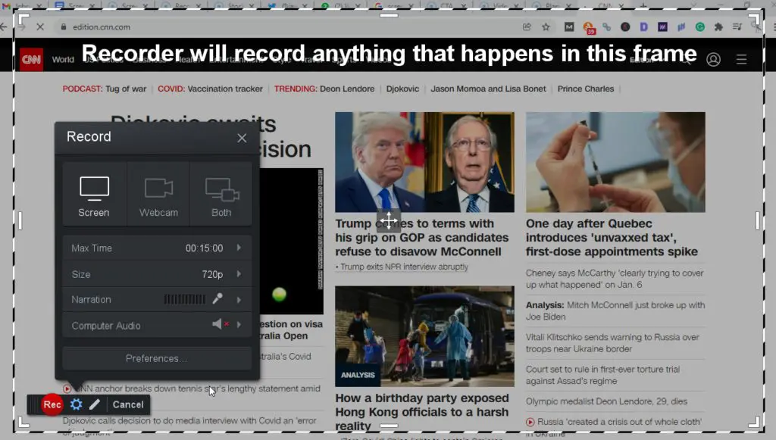Expand the Max Time options arrow

click(240, 248)
